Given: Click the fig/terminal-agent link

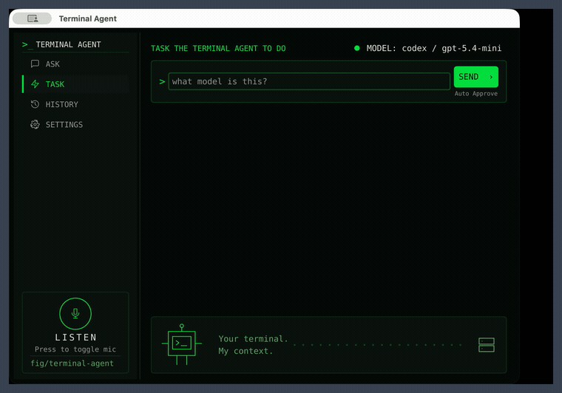Looking at the screenshot, I should pyautogui.click(x=72, y=363).
